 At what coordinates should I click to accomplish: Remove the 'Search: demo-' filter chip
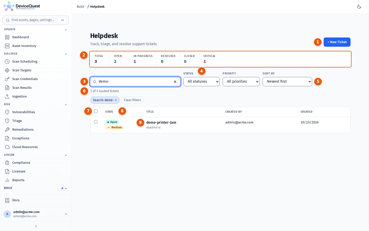coord(116,100)
